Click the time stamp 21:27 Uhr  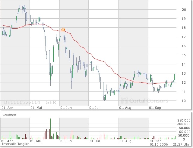181,144
